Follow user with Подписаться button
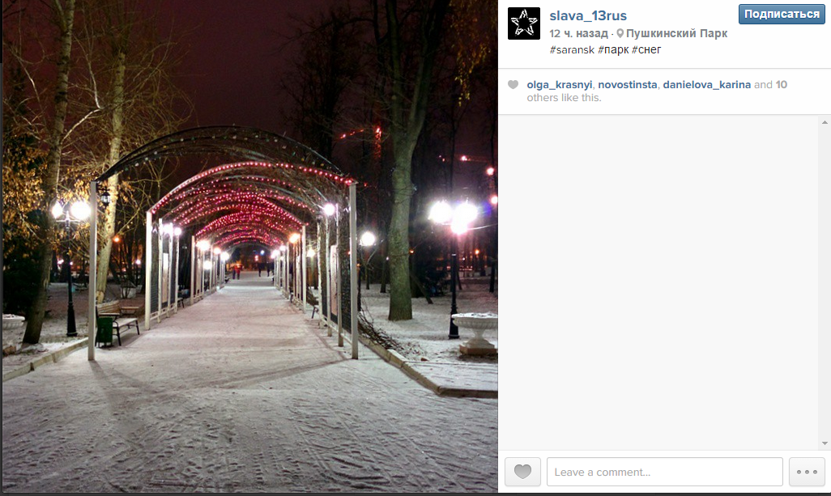This screenshot has width=831, height=496. click(782, 15)
